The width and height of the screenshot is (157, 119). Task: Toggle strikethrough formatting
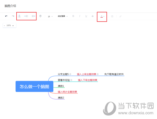(x=93, y=16)
